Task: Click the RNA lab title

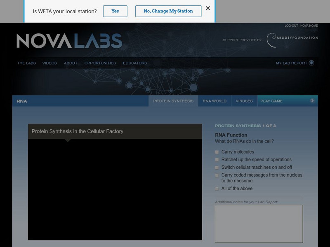Action: coord(22,101)
